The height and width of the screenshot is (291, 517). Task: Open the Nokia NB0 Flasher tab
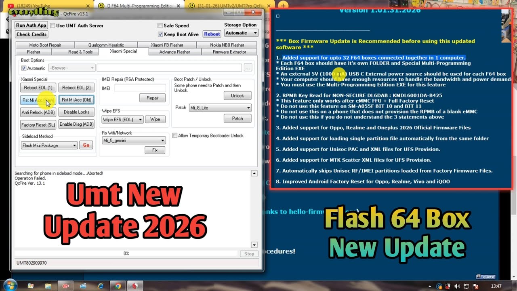tap(227, 45)
